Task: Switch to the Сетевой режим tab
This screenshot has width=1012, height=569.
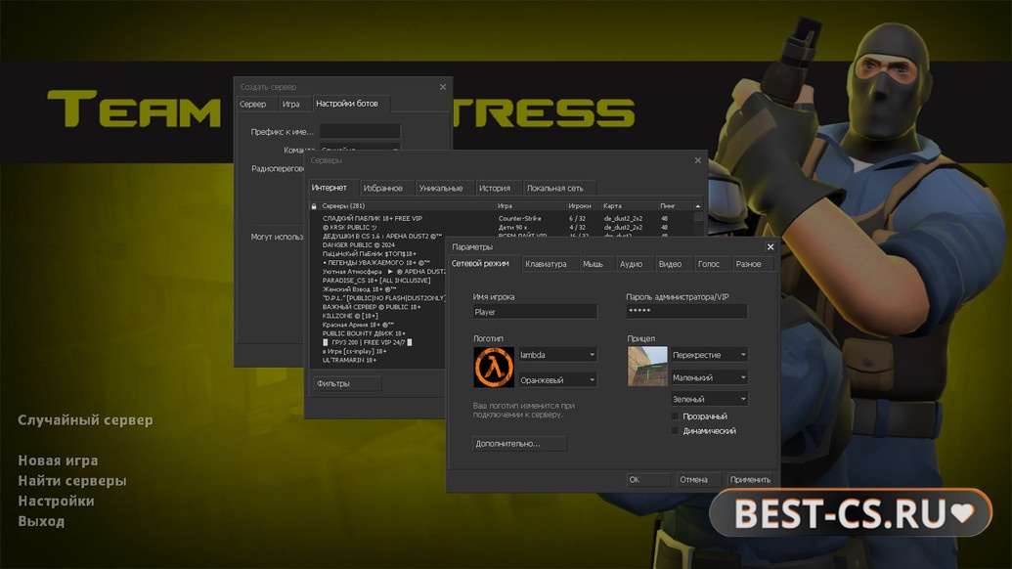Action: 481,263
